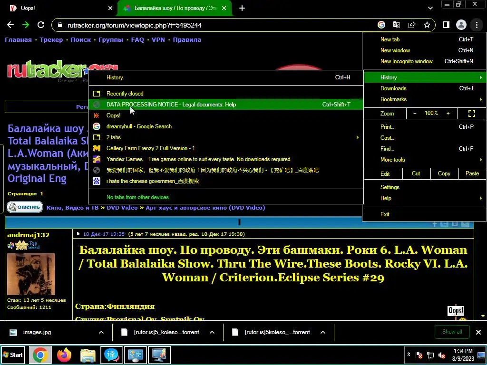The height and width of the screenshot is (365, 487).
Task: Open full History with Ctrl+H entry
Action: tap(226, 77)
